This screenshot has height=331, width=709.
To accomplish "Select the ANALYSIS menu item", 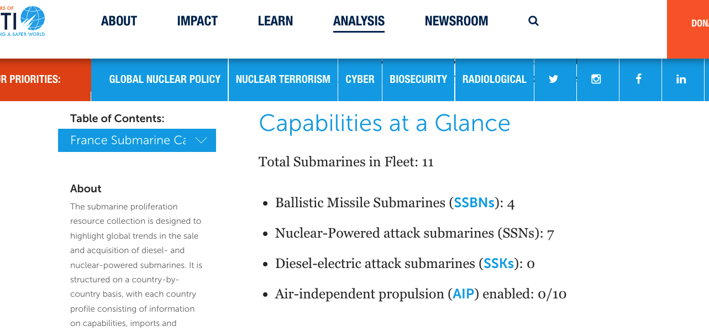I will (359, 21).
